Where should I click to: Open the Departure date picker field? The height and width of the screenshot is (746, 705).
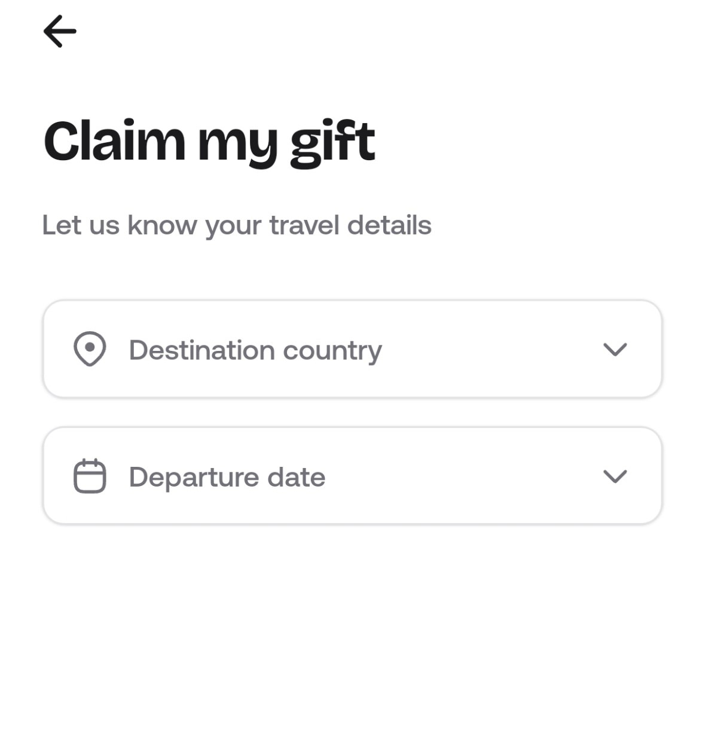[x=352, y=476]
